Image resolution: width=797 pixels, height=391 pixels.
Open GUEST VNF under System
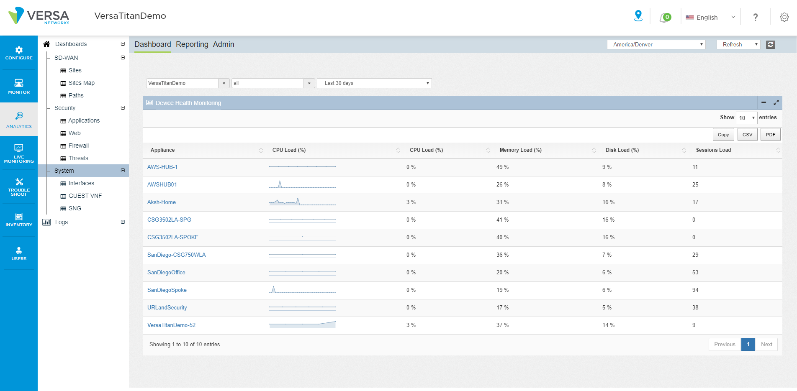click(x=85, y=196)
